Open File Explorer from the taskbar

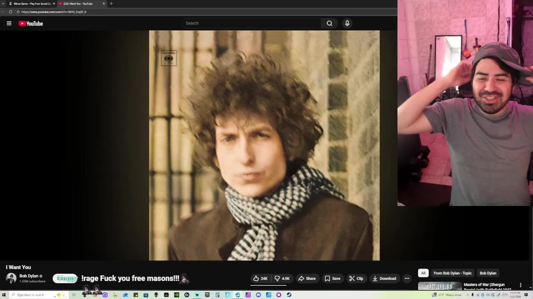click(115, 295)
